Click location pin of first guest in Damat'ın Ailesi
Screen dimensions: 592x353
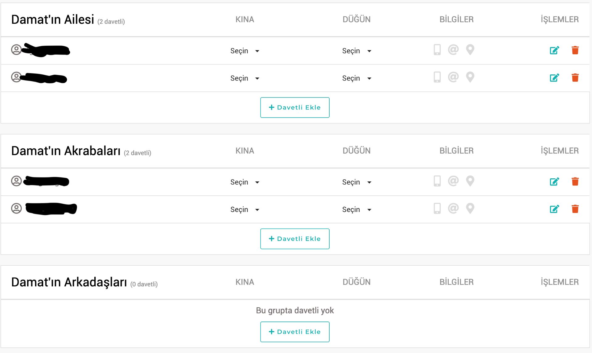pyautogui.click(x=470, y=50)
